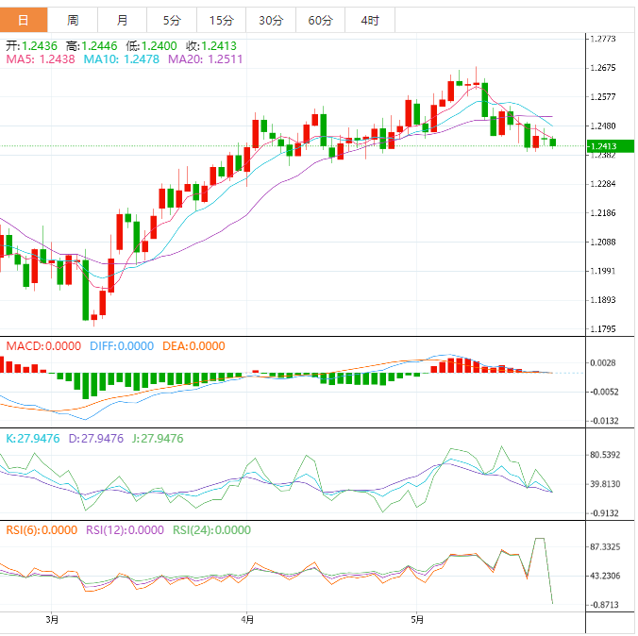Click the MA10 indicator label

122,59
